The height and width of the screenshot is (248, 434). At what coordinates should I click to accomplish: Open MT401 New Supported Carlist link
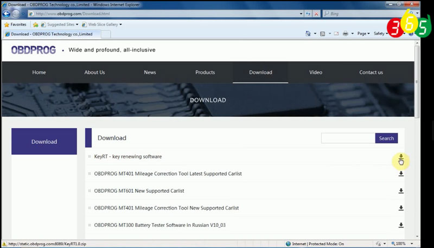click(x=167, y=208)
